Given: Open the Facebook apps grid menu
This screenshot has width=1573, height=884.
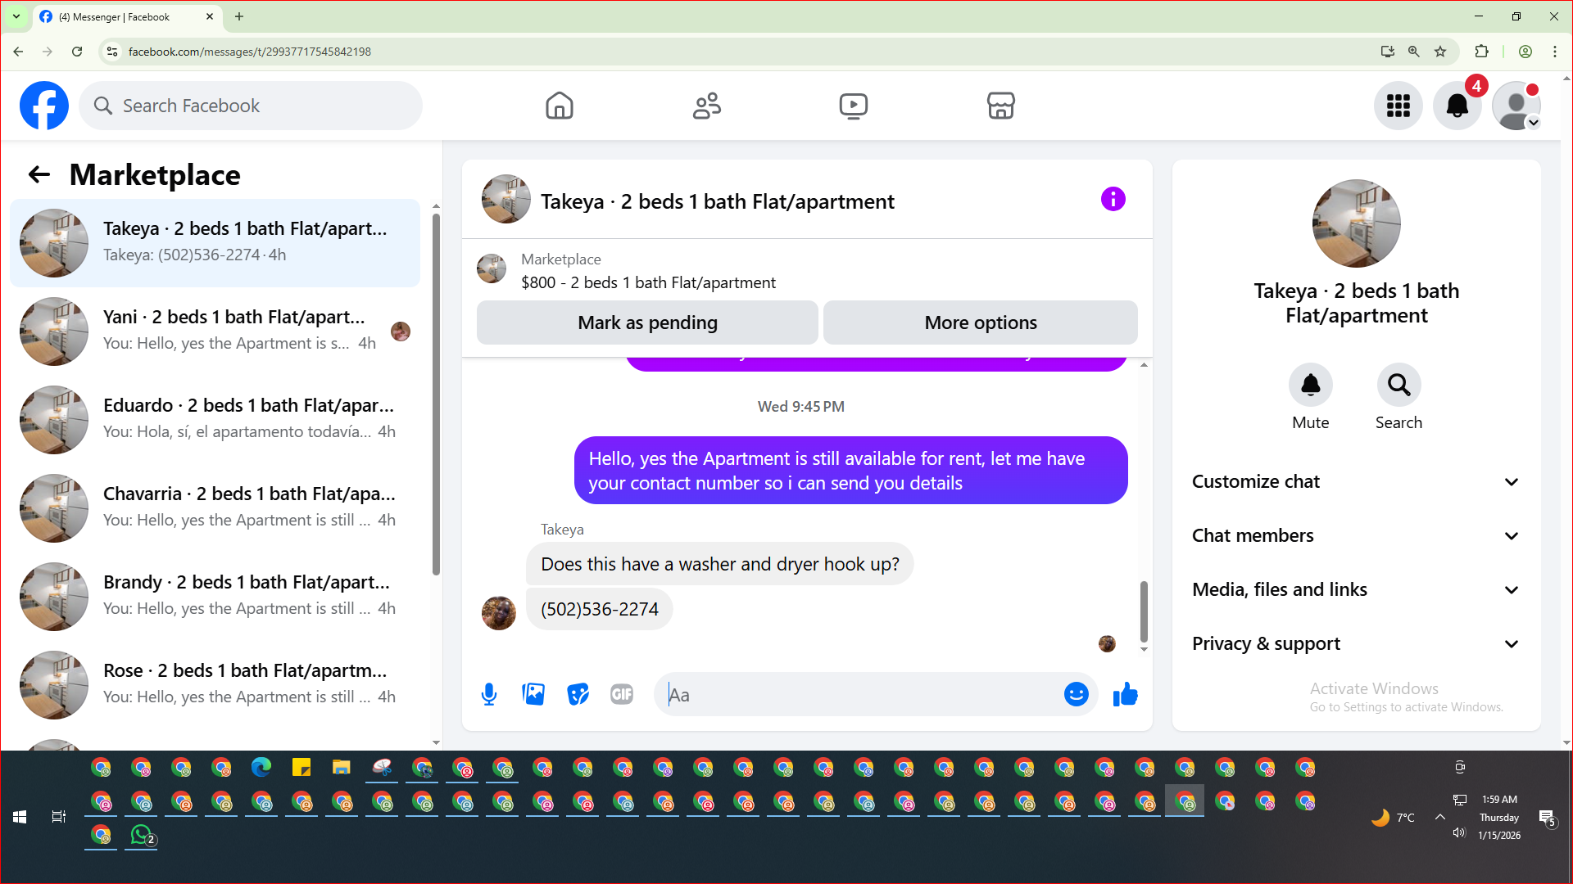Looking at the screenshot, I should (1398, 106).
